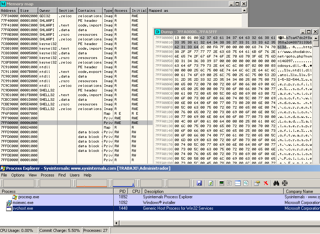Open the System Information graph icon
320x234 pixels.
pos(222,183)
